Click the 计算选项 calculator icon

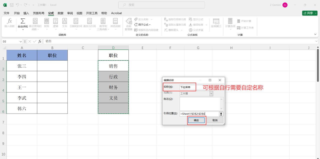pos(230,21)
